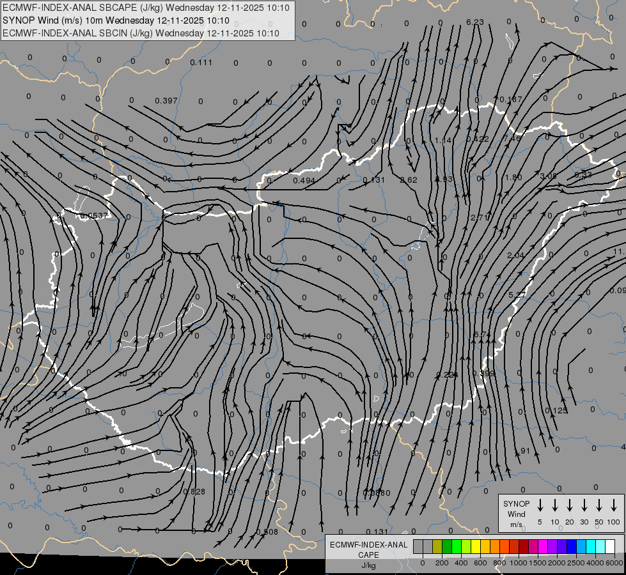Click the 30 m/s wind arrow in legend
Image resolution: width=626 pixels, height=575 pixels.
(584, 505)
